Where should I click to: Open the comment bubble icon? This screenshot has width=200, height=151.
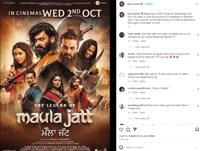[x=128, y=129]
